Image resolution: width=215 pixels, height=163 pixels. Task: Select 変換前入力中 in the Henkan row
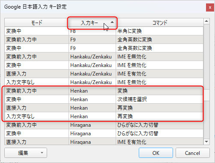37,91
